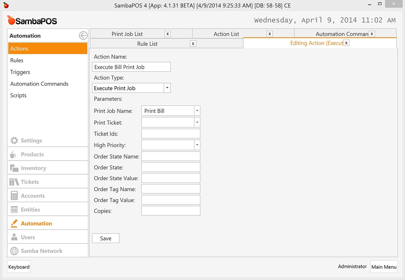Open the Print Job Name dropdown
This screenshot has width=405, height=280.
click(x=197, y=110)
